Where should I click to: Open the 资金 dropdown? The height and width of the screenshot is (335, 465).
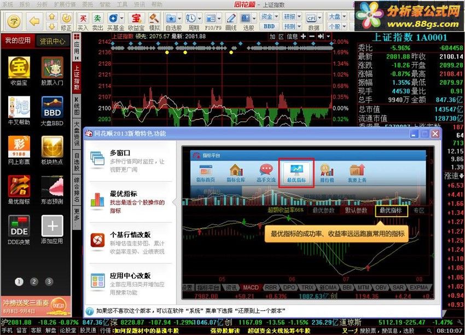[x=269, y=16]
